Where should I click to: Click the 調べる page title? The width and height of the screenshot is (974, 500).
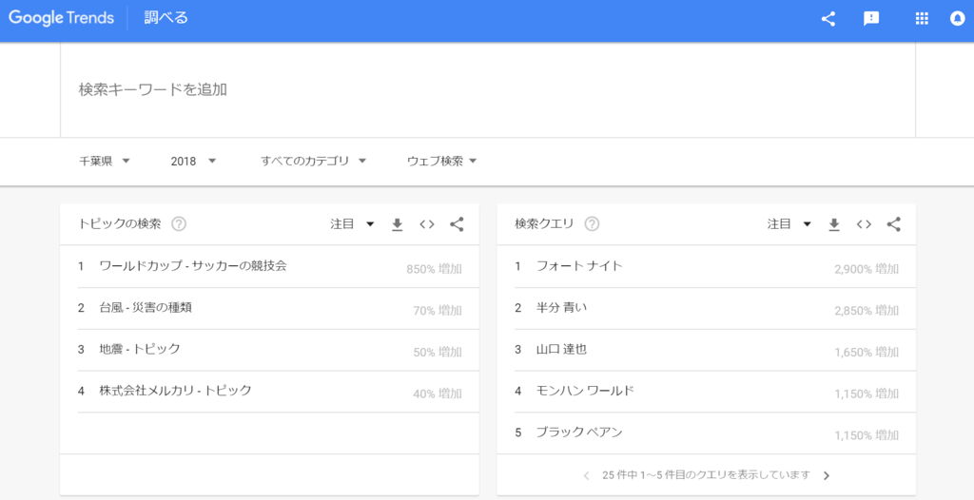tap(166, 18)
